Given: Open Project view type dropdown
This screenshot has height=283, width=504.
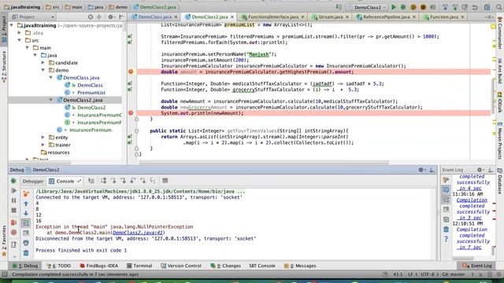Looking at the screenshot, I should (33, 17).
